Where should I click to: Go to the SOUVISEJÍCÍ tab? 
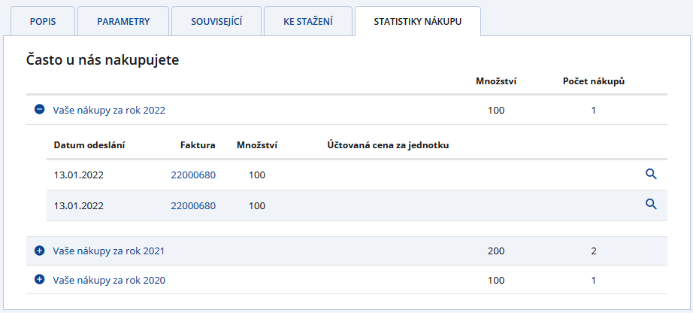point(216,22)
